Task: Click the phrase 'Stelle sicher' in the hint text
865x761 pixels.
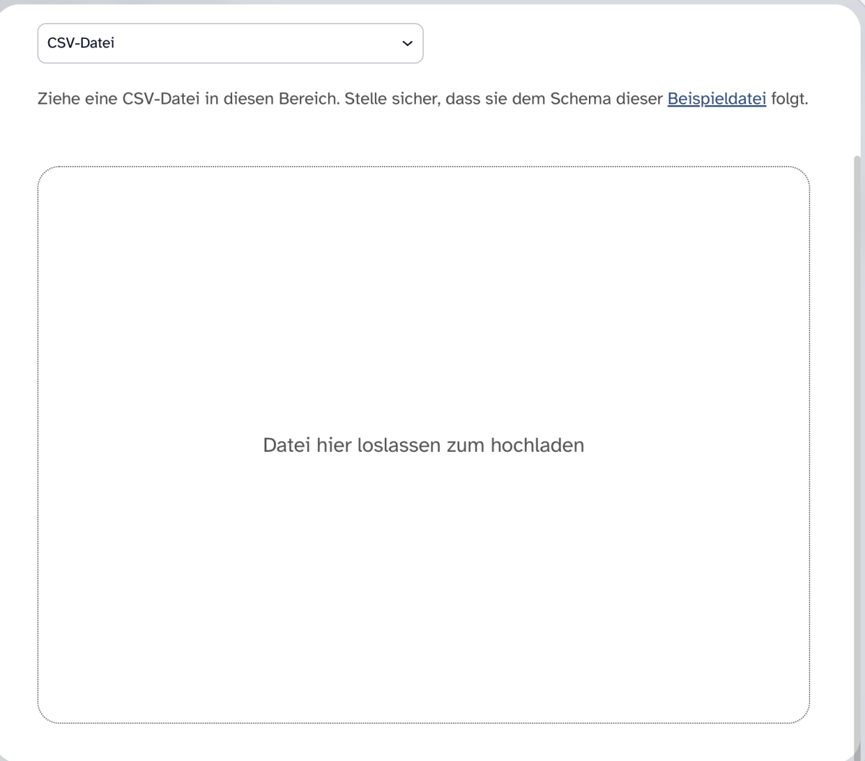Action: click(x=390, y=99)
